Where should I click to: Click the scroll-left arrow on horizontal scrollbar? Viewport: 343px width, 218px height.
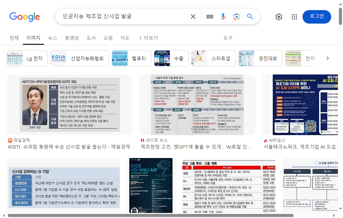tap(4, 216)
